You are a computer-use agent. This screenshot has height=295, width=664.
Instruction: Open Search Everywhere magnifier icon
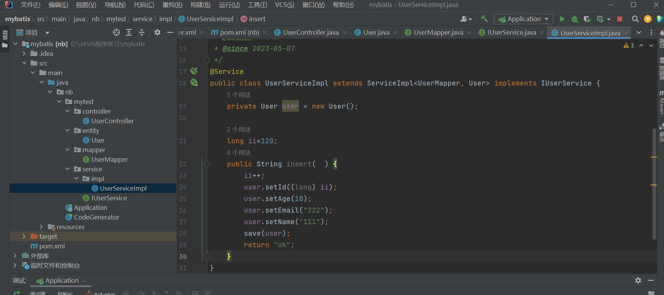pyautogui.click(x=635, y=19)
